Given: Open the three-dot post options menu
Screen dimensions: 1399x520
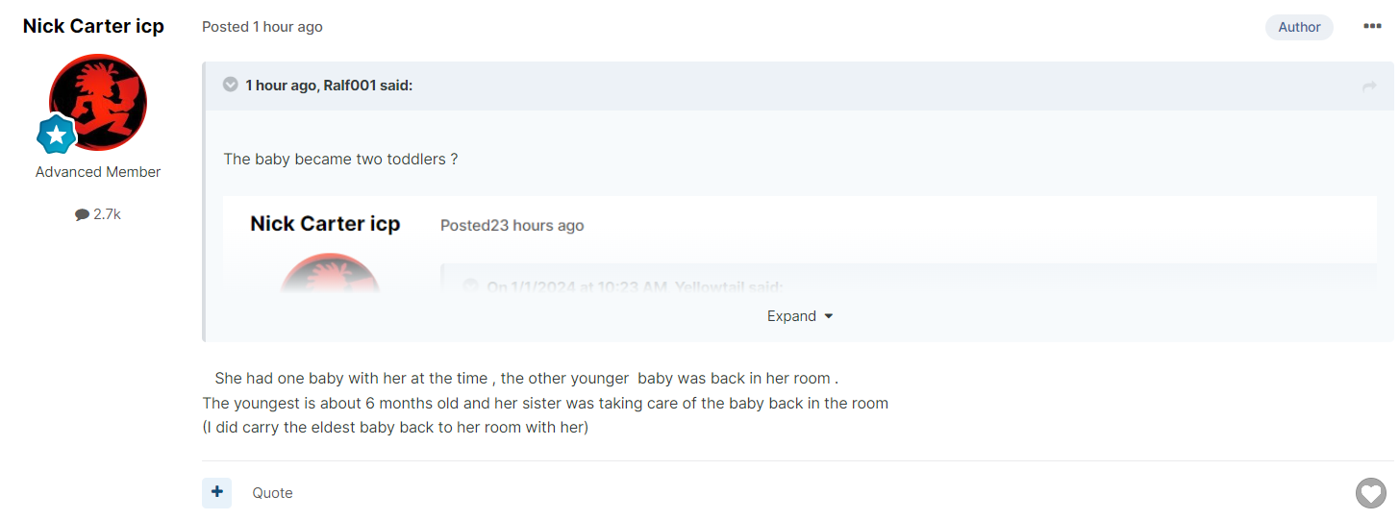Looking at the screenshot, I should [1372, 26].
